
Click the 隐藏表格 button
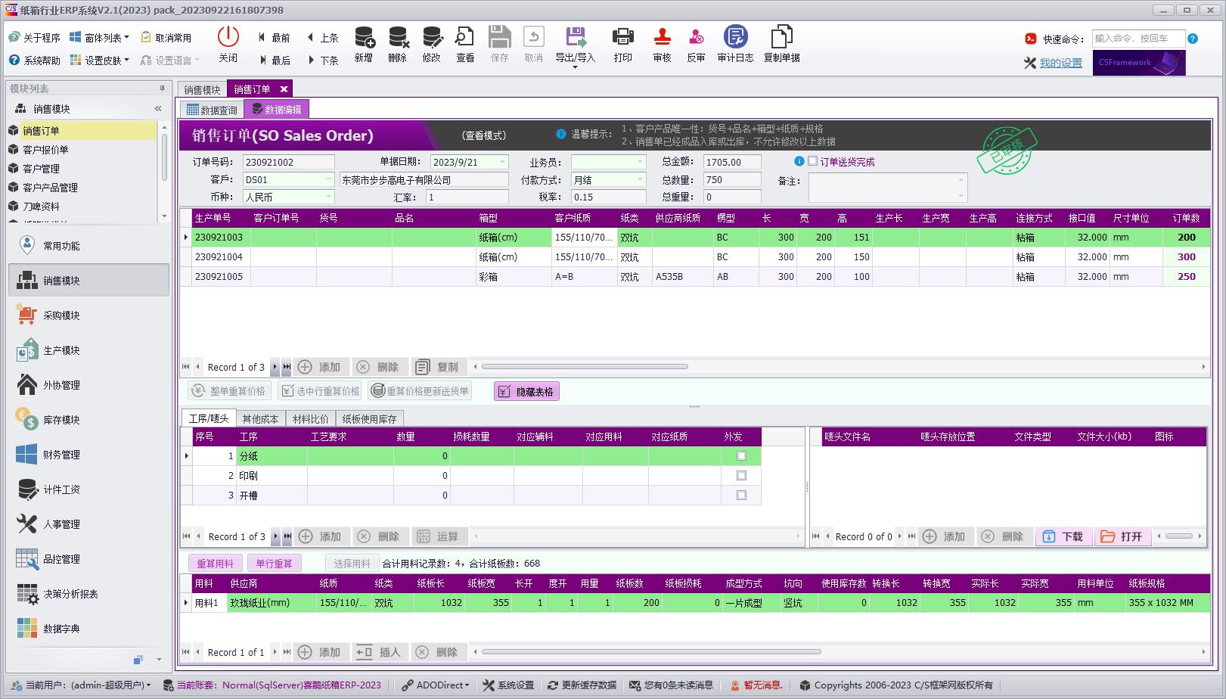tap(526, 391)
